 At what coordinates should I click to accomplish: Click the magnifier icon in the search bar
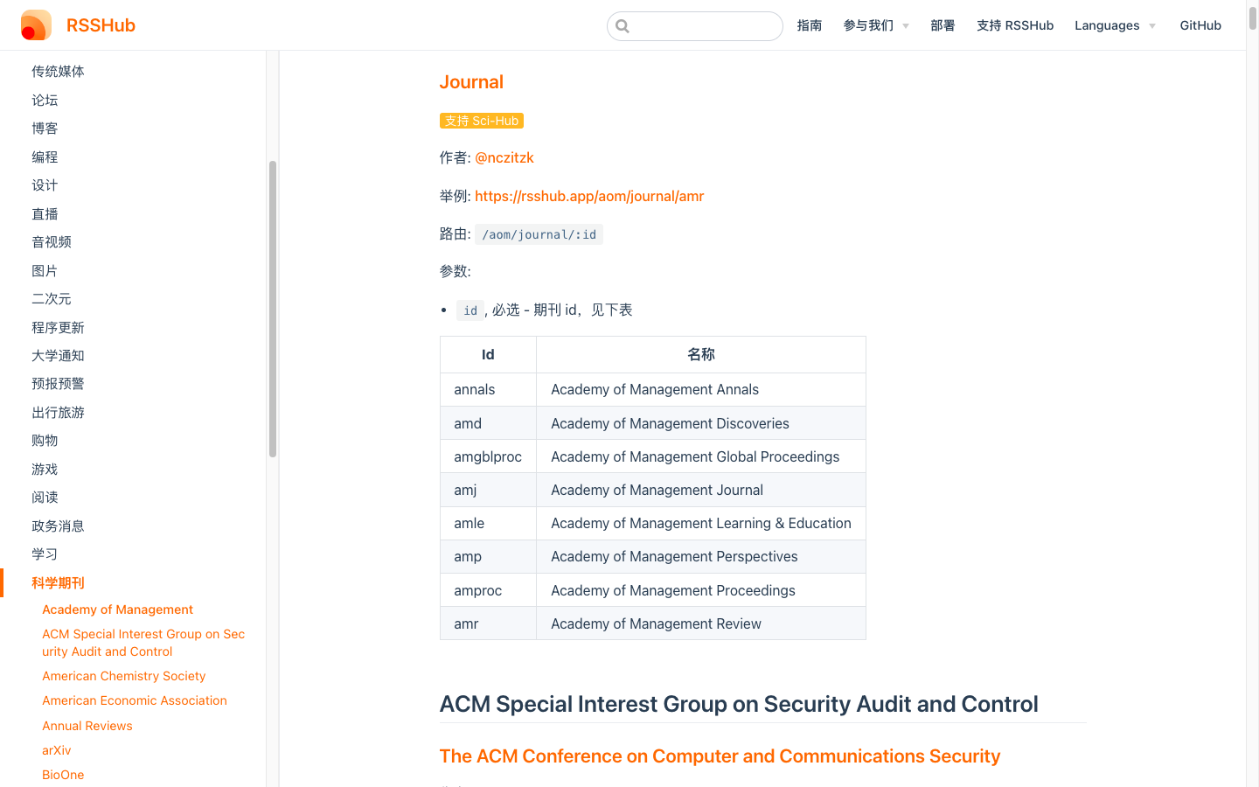pyautogui.click(x=623, y=25)
